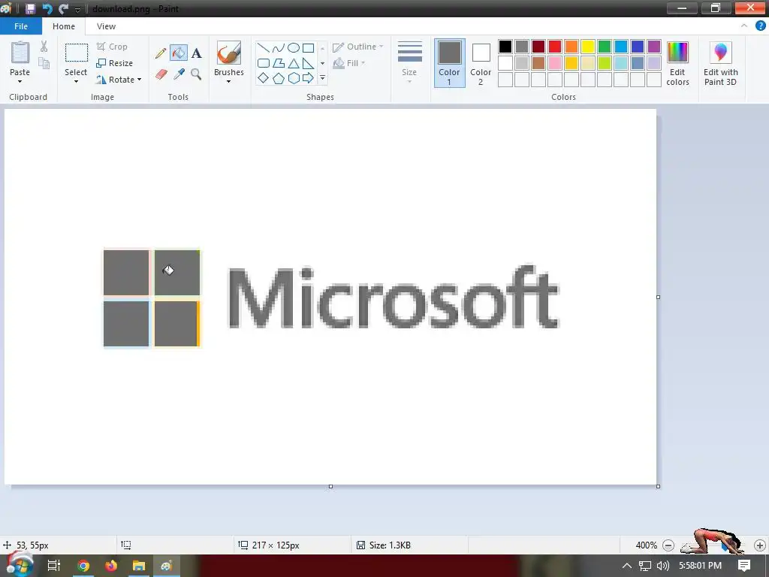This screenshot has height=577, width=769.
Task: Choose the Right arrow shape
Action: (x=309, y=78)
